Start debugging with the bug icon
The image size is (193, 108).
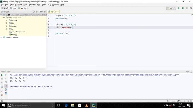183,8
